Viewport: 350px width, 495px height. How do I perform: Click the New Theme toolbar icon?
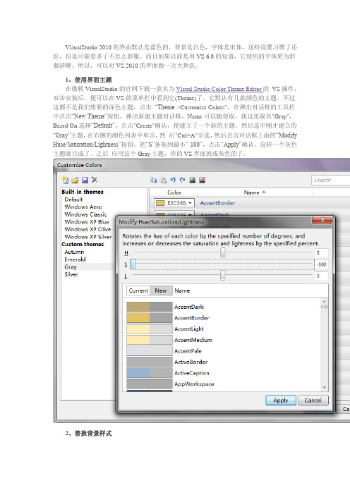(x=66, y=180)
